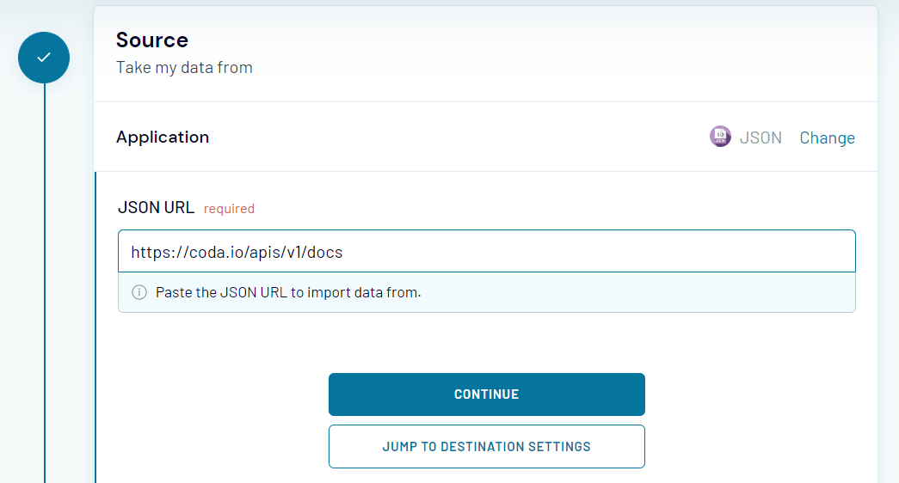Click the 'Take my data from' subtitle

click(x=184, y=67)
